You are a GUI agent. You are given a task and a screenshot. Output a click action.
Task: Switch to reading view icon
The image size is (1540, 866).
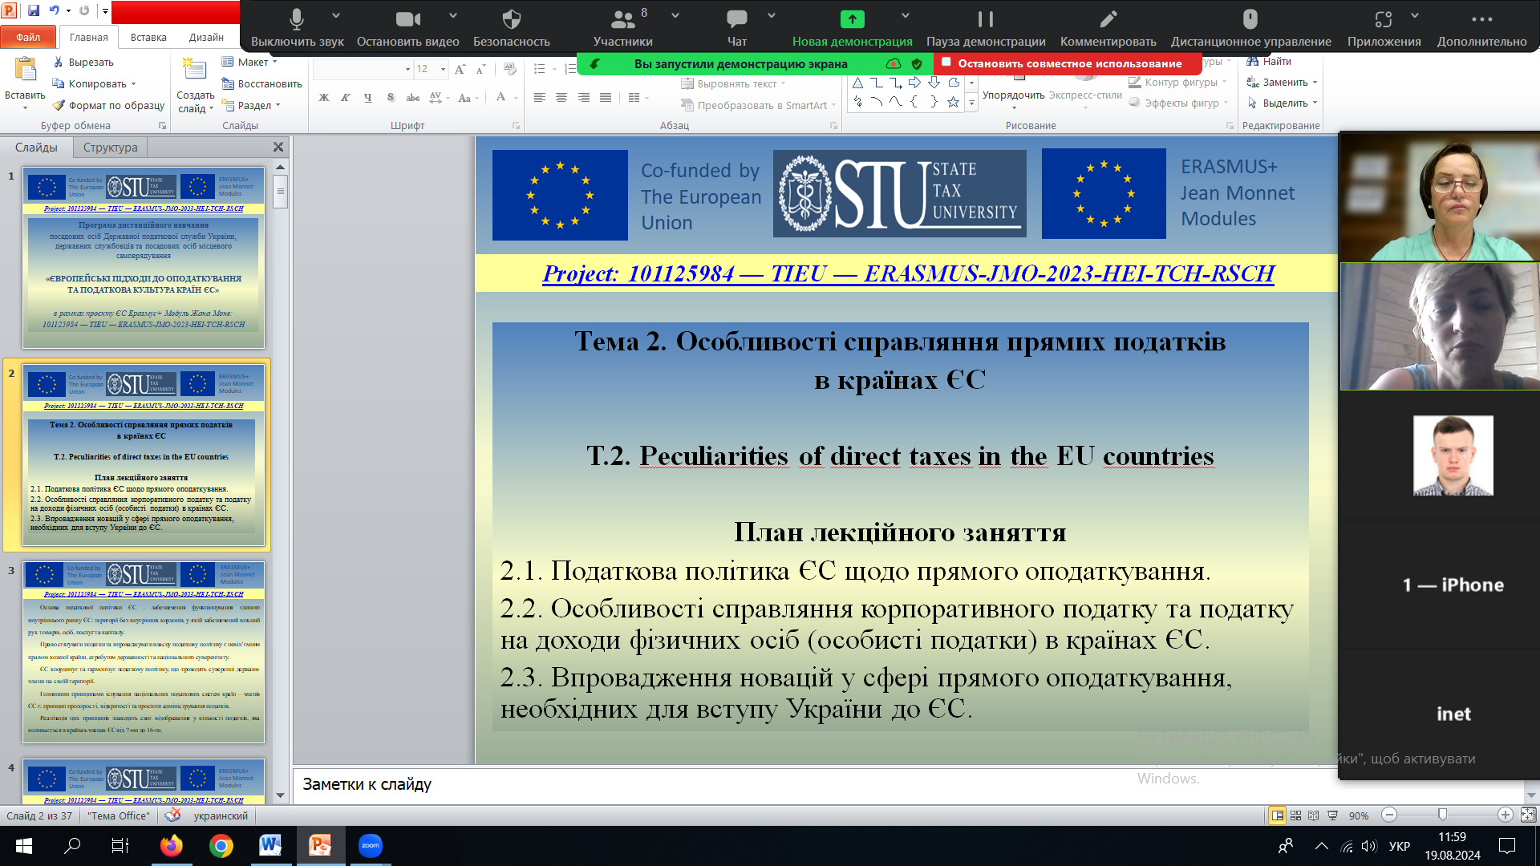click(1314, 815)
